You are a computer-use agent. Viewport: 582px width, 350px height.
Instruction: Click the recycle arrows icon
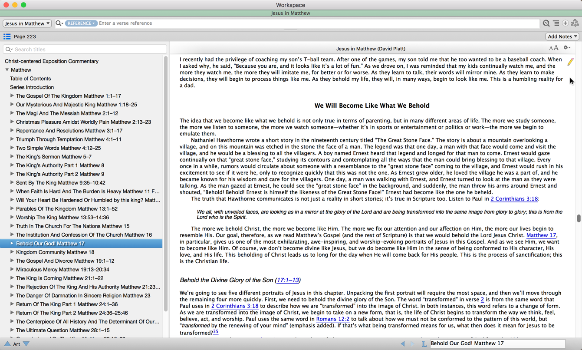point(575,23)
